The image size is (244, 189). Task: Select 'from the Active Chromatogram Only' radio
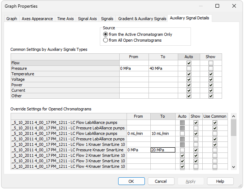[138, 34]
